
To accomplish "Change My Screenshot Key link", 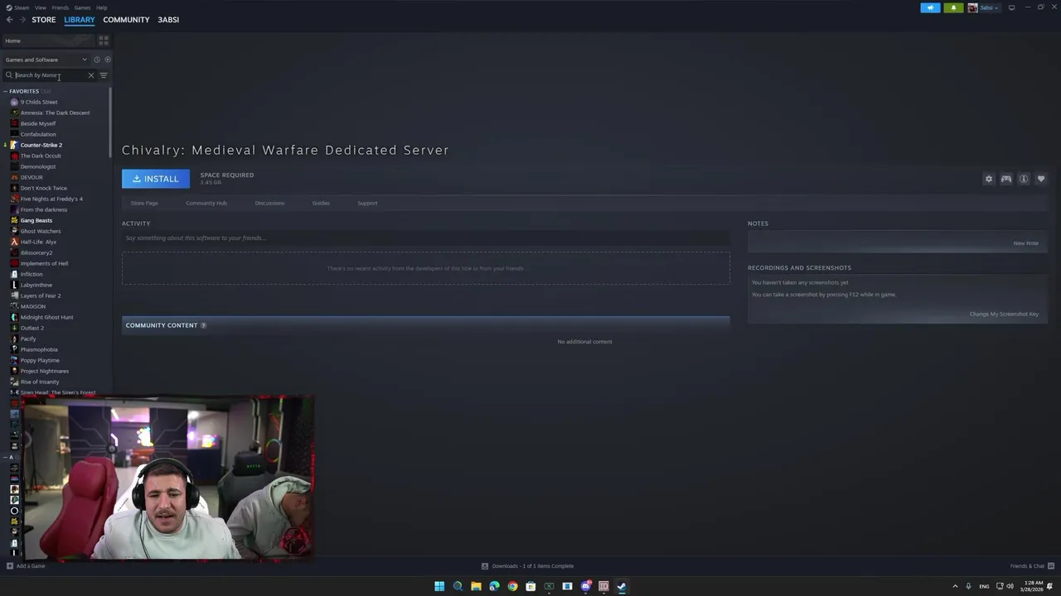I will pos(1004,314).
